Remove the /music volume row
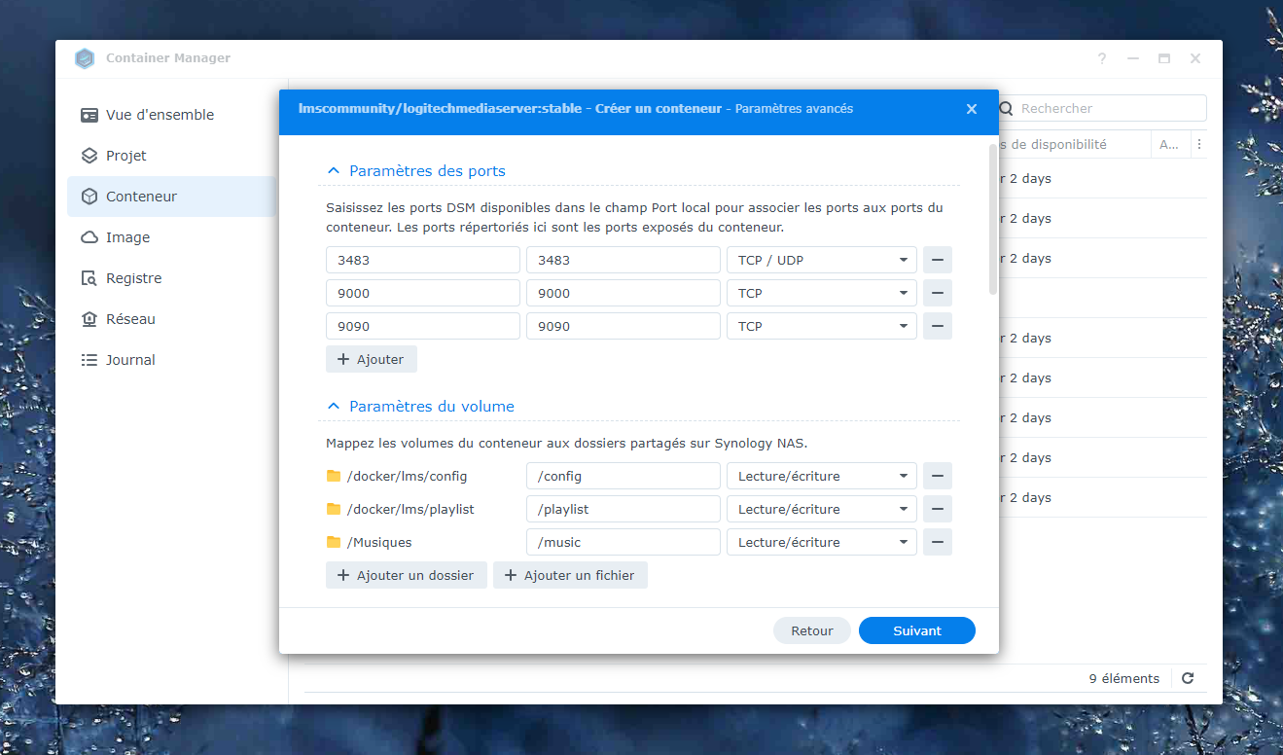 (x=937, y=542)
